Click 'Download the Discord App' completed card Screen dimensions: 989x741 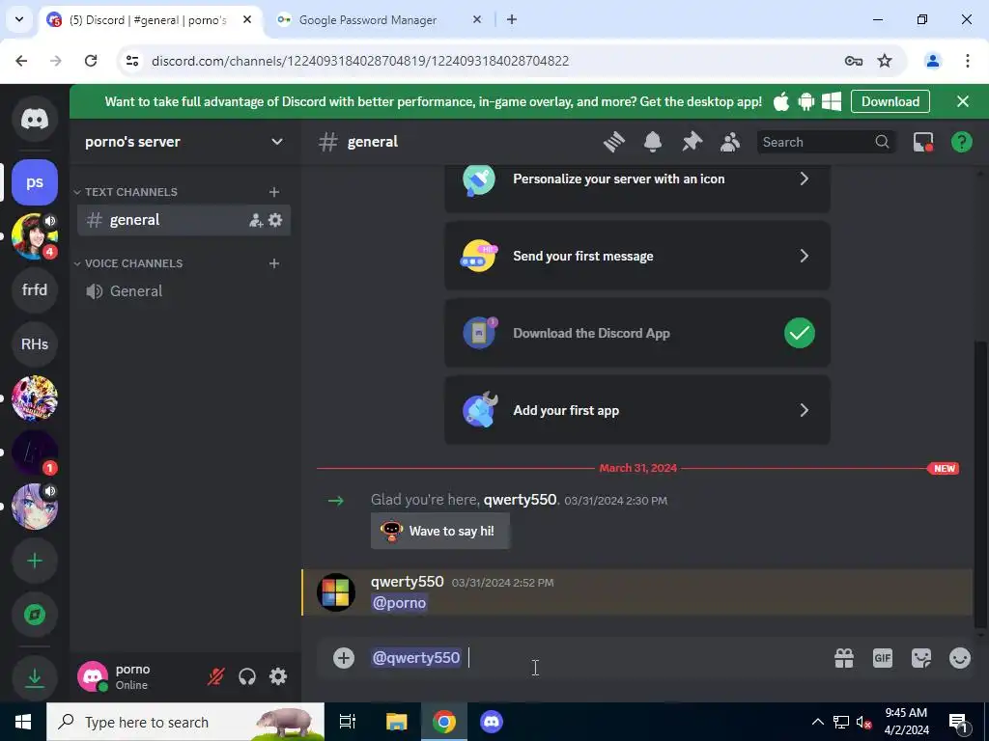pyautogui.click(x=637, y=333)
